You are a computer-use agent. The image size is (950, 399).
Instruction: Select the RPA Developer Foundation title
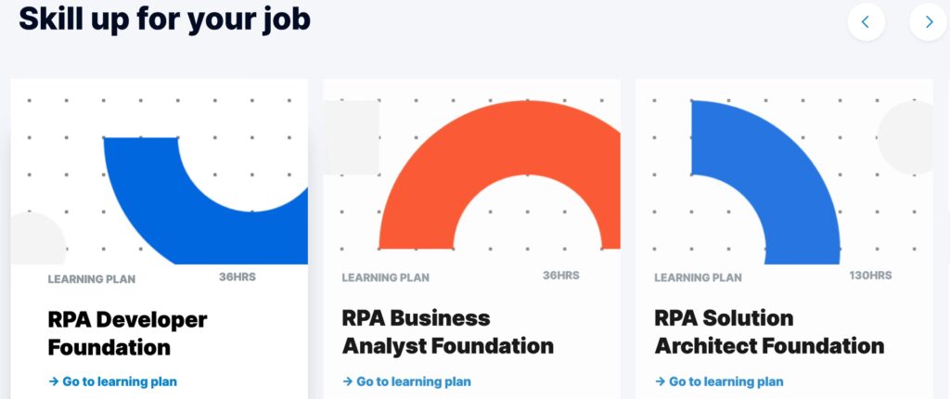127,334
